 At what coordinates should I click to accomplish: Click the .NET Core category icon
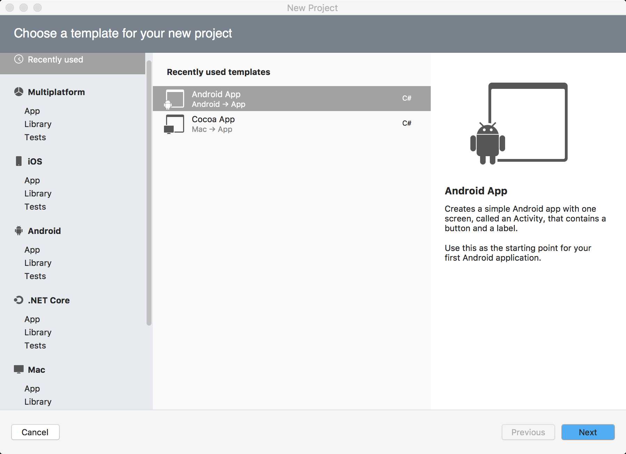tap(19, 300)
